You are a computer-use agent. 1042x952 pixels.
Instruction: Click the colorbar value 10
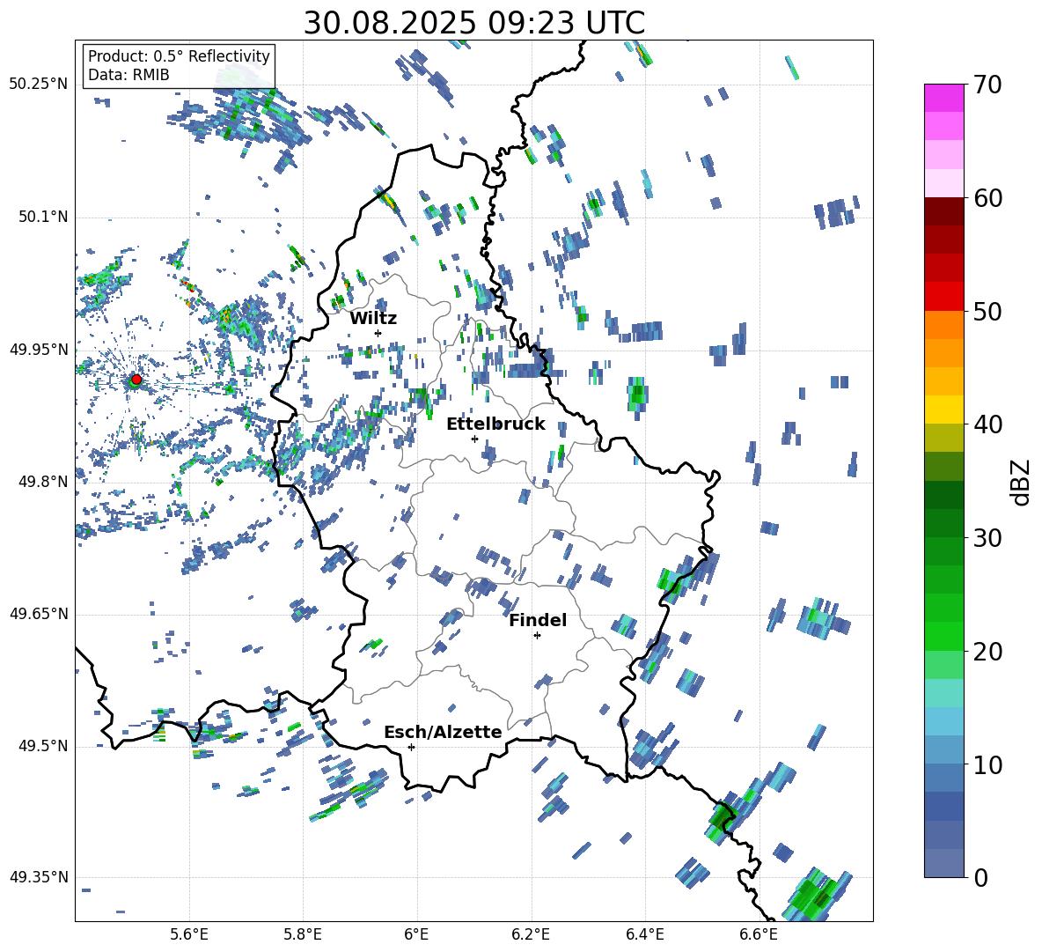[988, 764]
